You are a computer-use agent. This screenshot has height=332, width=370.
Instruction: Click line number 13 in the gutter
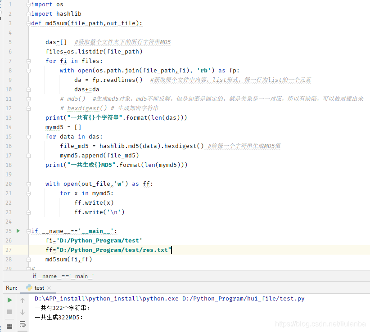coord(9,118)
